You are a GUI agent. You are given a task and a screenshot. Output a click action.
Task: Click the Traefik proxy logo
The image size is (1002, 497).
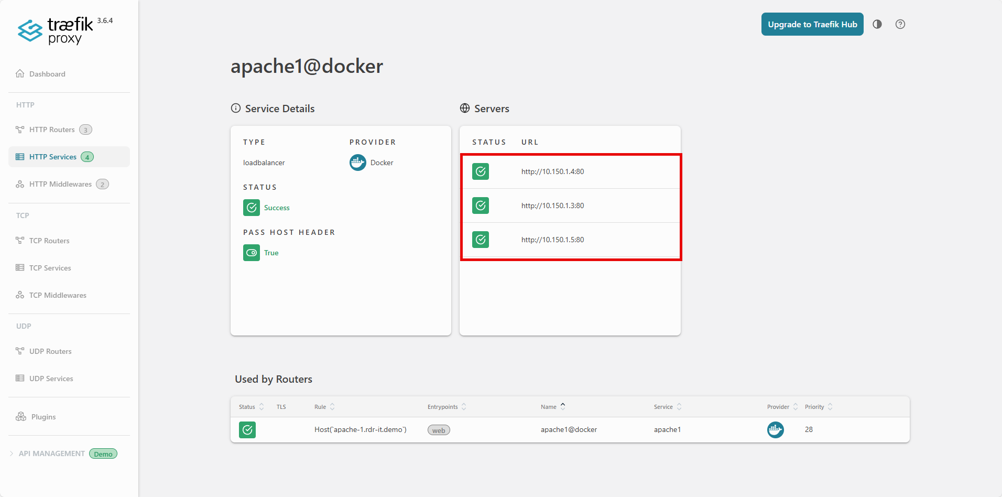click(56, 30)
